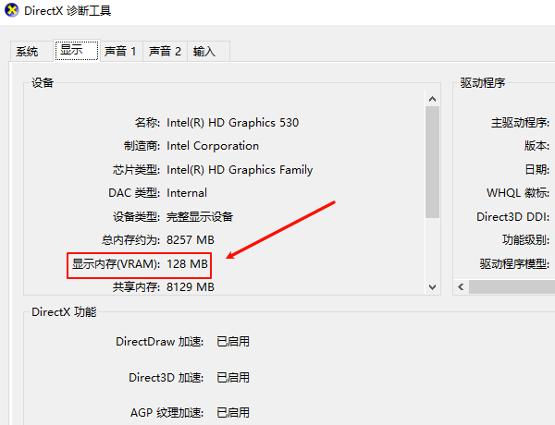This screenshot has width=555, height=425.
Task: Open the 声音 2 tab
Action: pos(165,52)
